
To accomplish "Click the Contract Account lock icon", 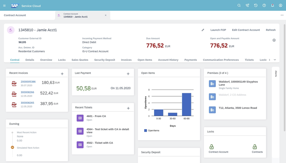I will (212, 147).
